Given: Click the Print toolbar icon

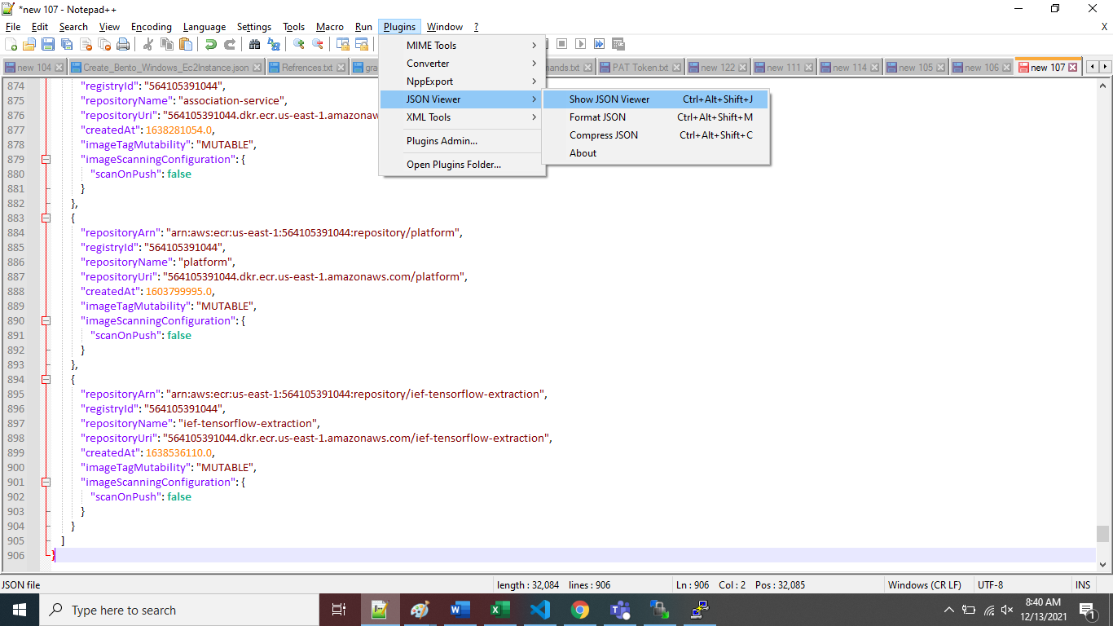Looking at the screenshot, I should tap(122, 44).
